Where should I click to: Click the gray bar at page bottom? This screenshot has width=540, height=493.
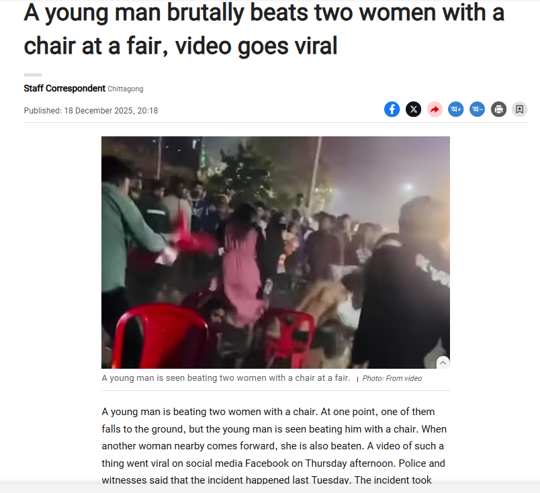[270, 488]
